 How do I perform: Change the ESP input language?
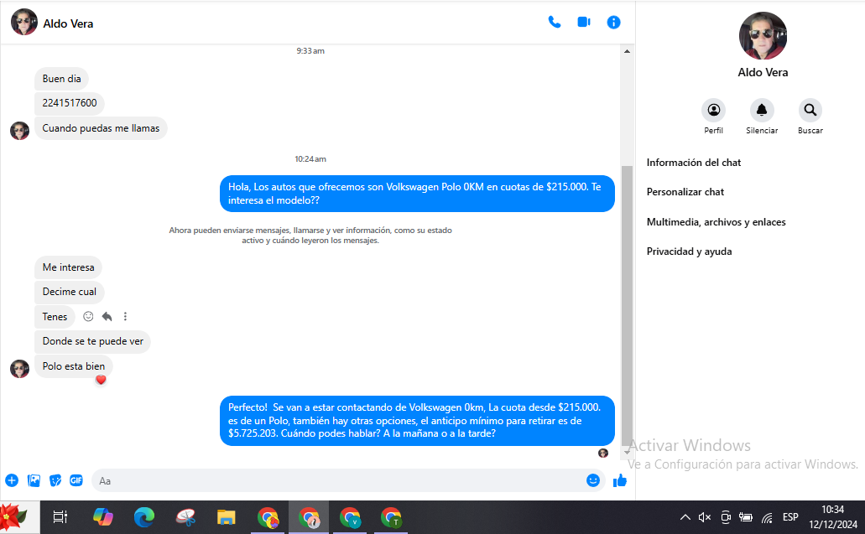790,517
